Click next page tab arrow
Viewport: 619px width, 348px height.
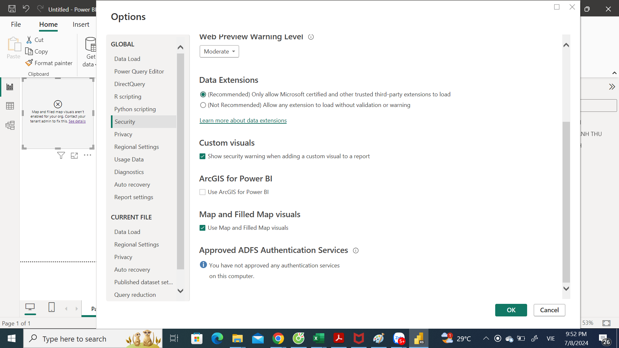point(77,309)
